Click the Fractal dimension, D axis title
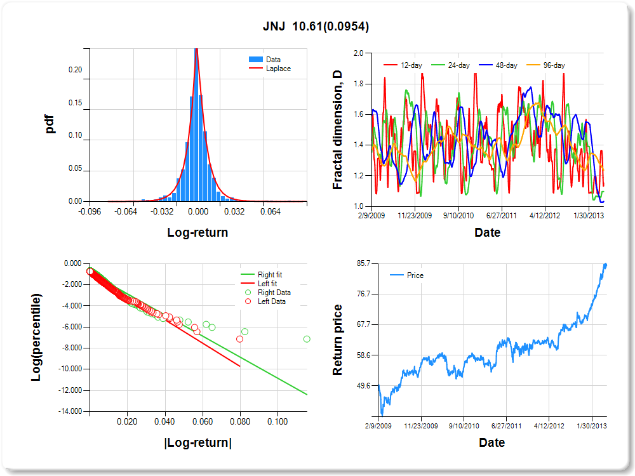The width and height of the screenshot is (635, 476). (x=337, y=130)
